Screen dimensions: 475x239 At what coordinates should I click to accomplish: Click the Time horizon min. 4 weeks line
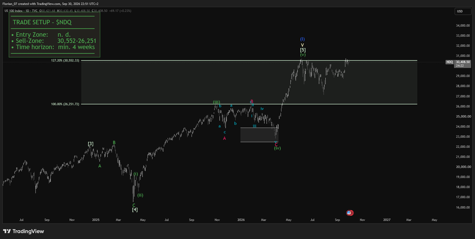53,47
